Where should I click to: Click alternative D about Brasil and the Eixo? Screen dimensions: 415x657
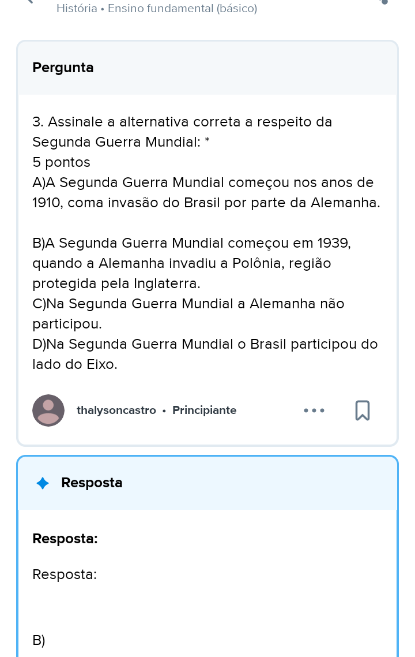click(205, 354)
